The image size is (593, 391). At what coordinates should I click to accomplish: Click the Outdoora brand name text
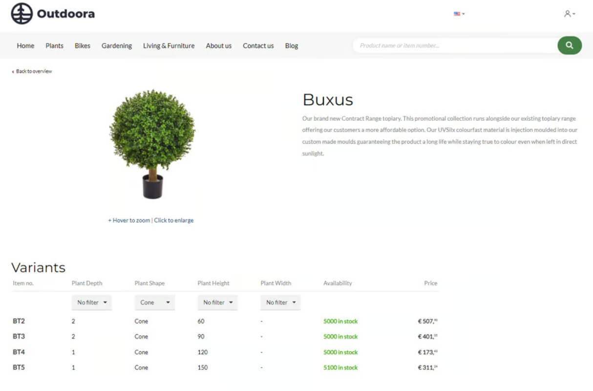click(x=66, y=14)
